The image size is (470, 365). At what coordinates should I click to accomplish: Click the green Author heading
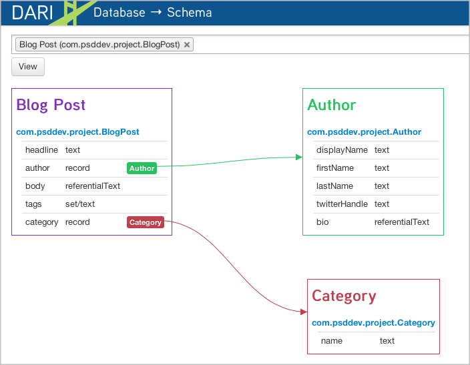click(332, 105)
